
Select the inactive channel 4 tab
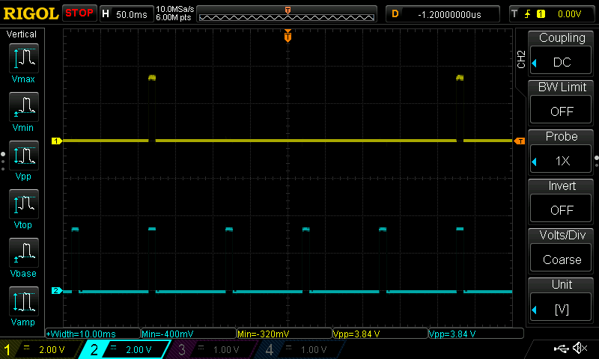(300, 349)
